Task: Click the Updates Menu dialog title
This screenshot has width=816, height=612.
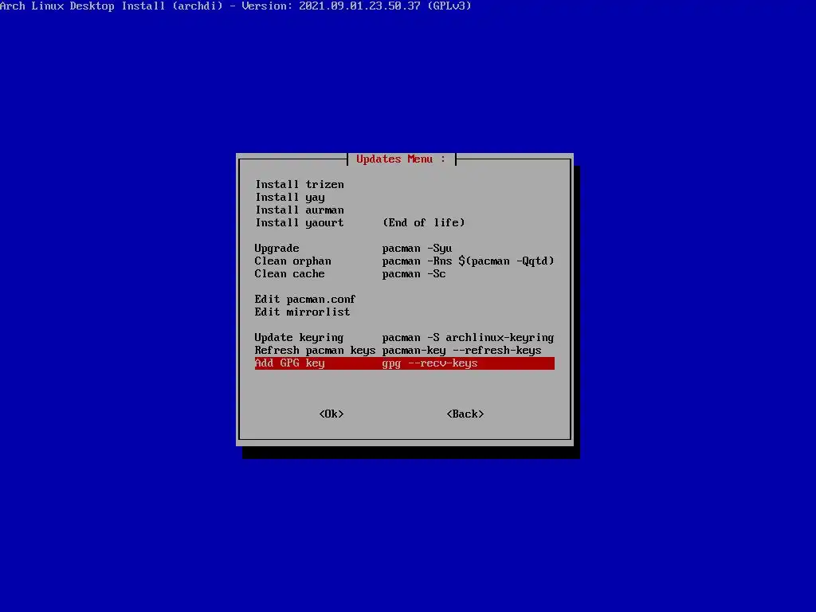Action: click(x=401, y=159)
